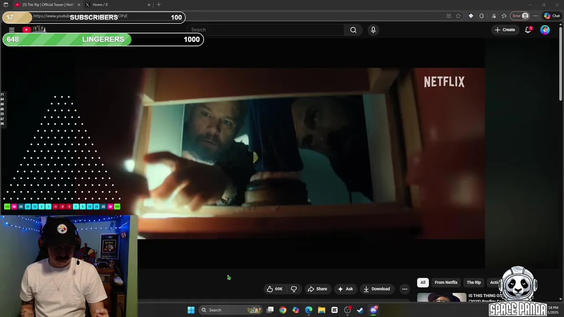Go to YouTube home via the logo

(x=34, y=29)
